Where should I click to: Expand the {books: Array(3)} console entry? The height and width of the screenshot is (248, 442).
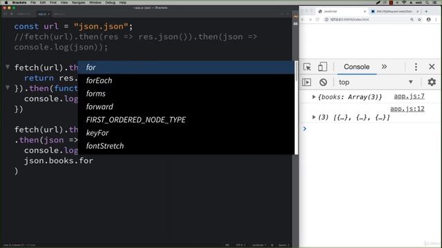pos(314,97)
